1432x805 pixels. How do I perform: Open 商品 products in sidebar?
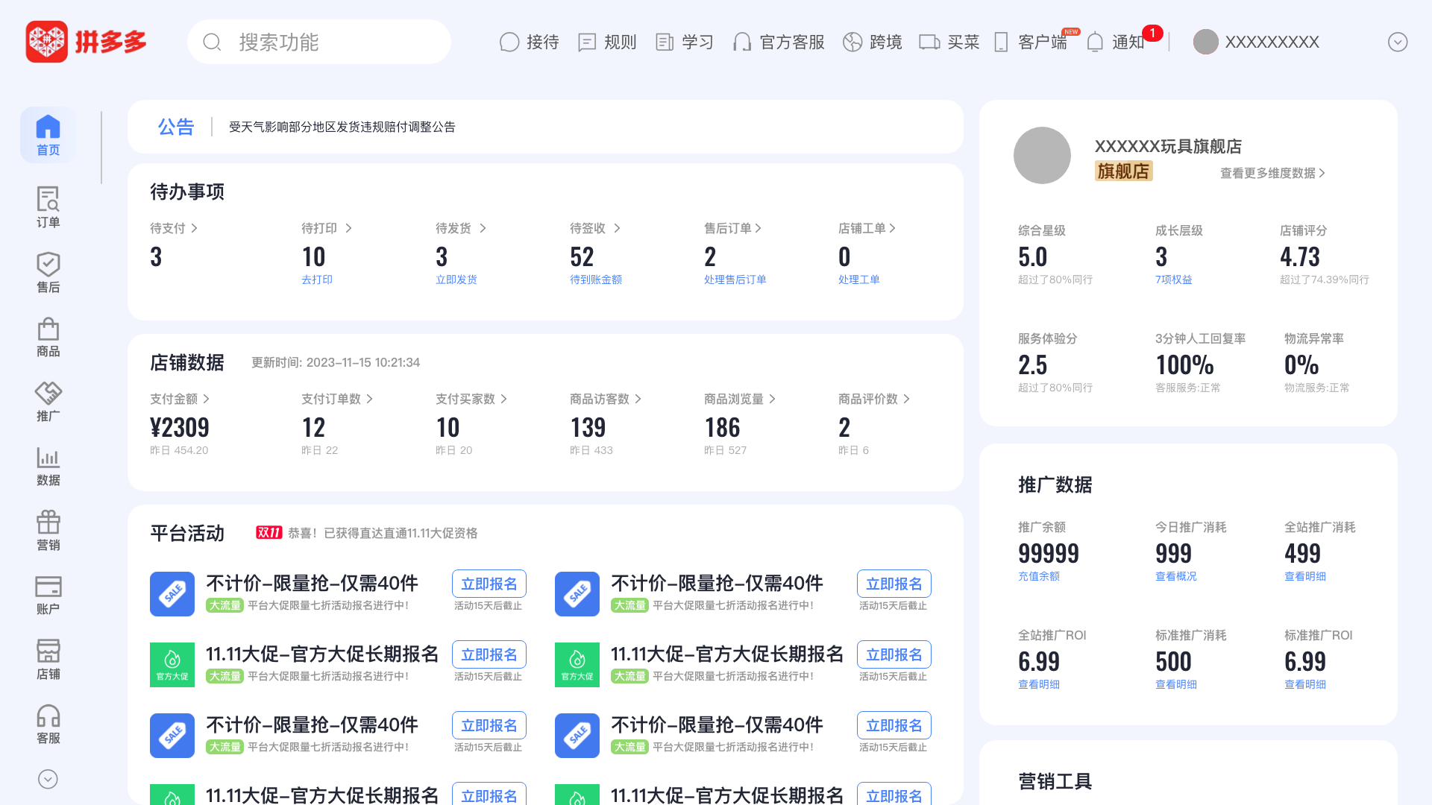tap(48, 337)
